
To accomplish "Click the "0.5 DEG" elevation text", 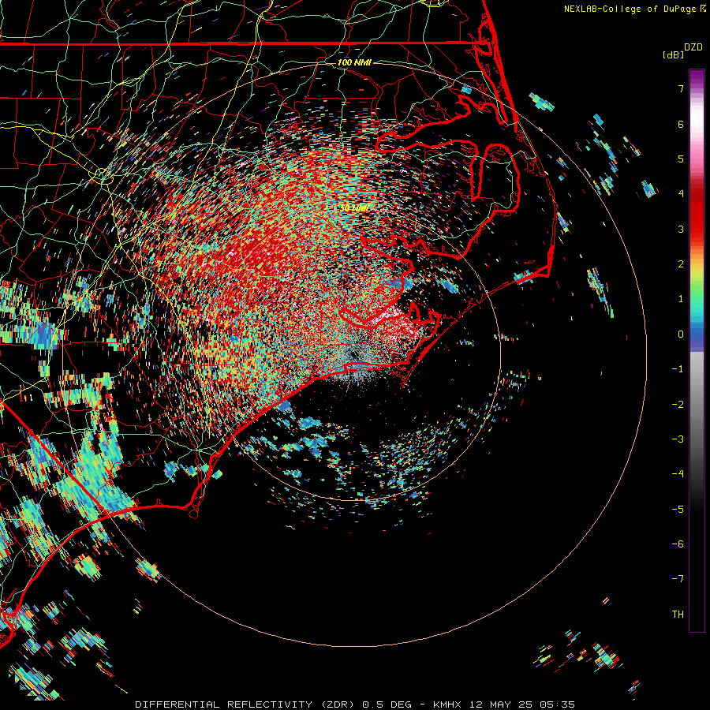I will (x=387, y=704).
